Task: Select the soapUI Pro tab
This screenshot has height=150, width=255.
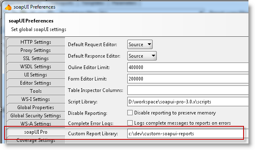Action: (x=36, y=132)
